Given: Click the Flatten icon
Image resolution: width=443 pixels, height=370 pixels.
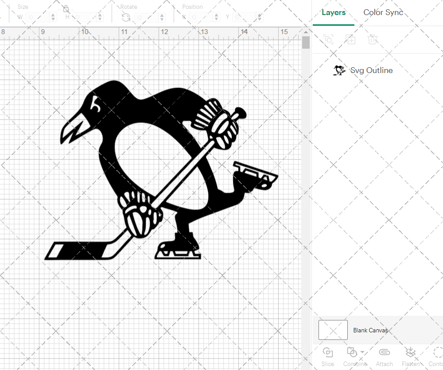Looking at the screenshot, I should click(x=411, y=353).
